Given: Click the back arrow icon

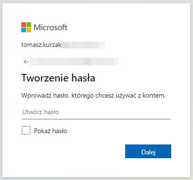Looking at the screenshot, I should [26, 62].
